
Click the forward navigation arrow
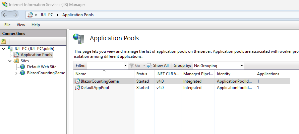15,15
